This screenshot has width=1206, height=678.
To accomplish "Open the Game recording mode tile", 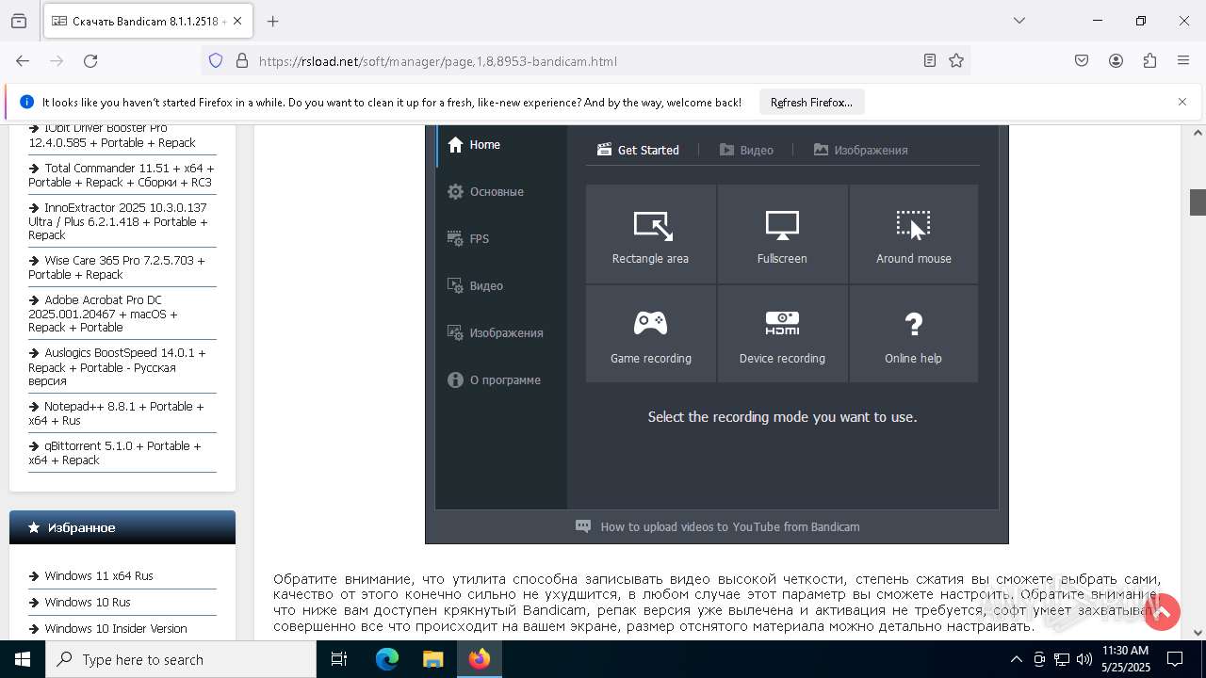I will [x=651, y=334].
